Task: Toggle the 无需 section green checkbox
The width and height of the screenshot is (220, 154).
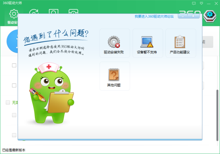Action: pyautogui.click(x=8, y=103)
